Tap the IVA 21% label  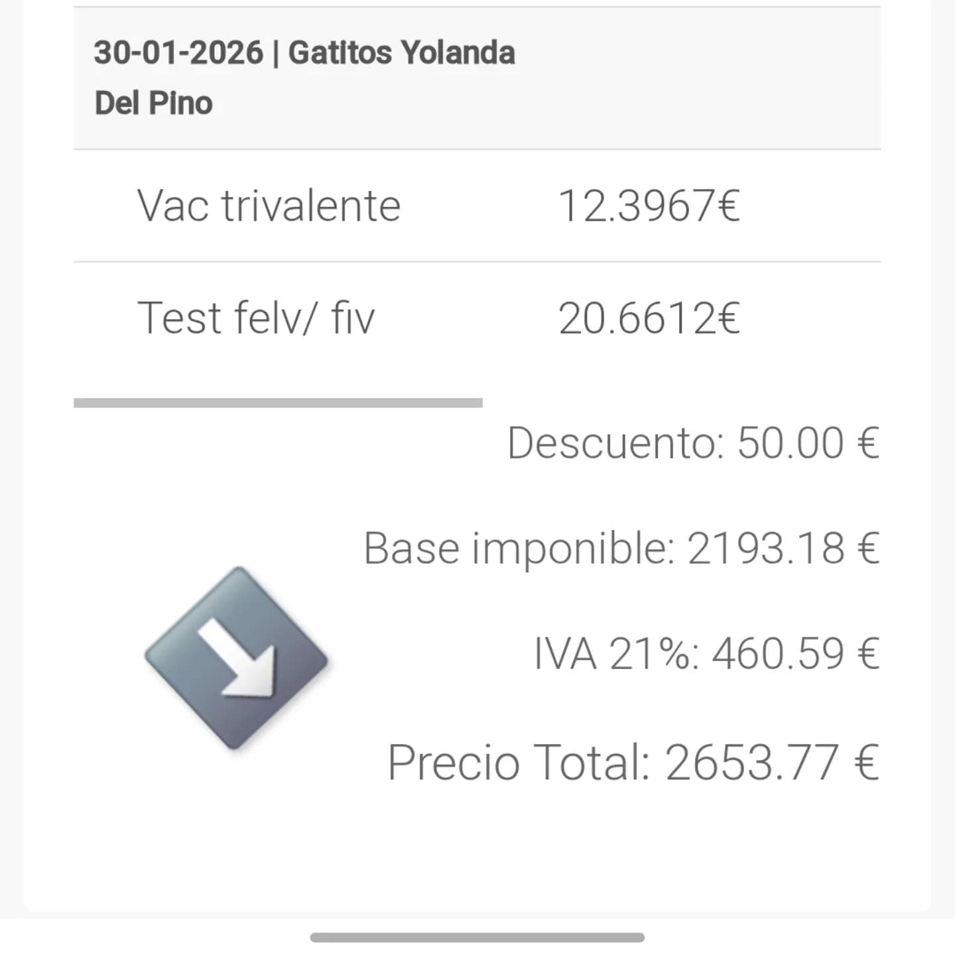pos(616,654)
